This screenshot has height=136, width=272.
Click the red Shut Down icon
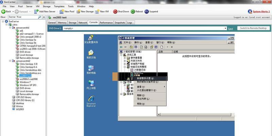point(115,12)
